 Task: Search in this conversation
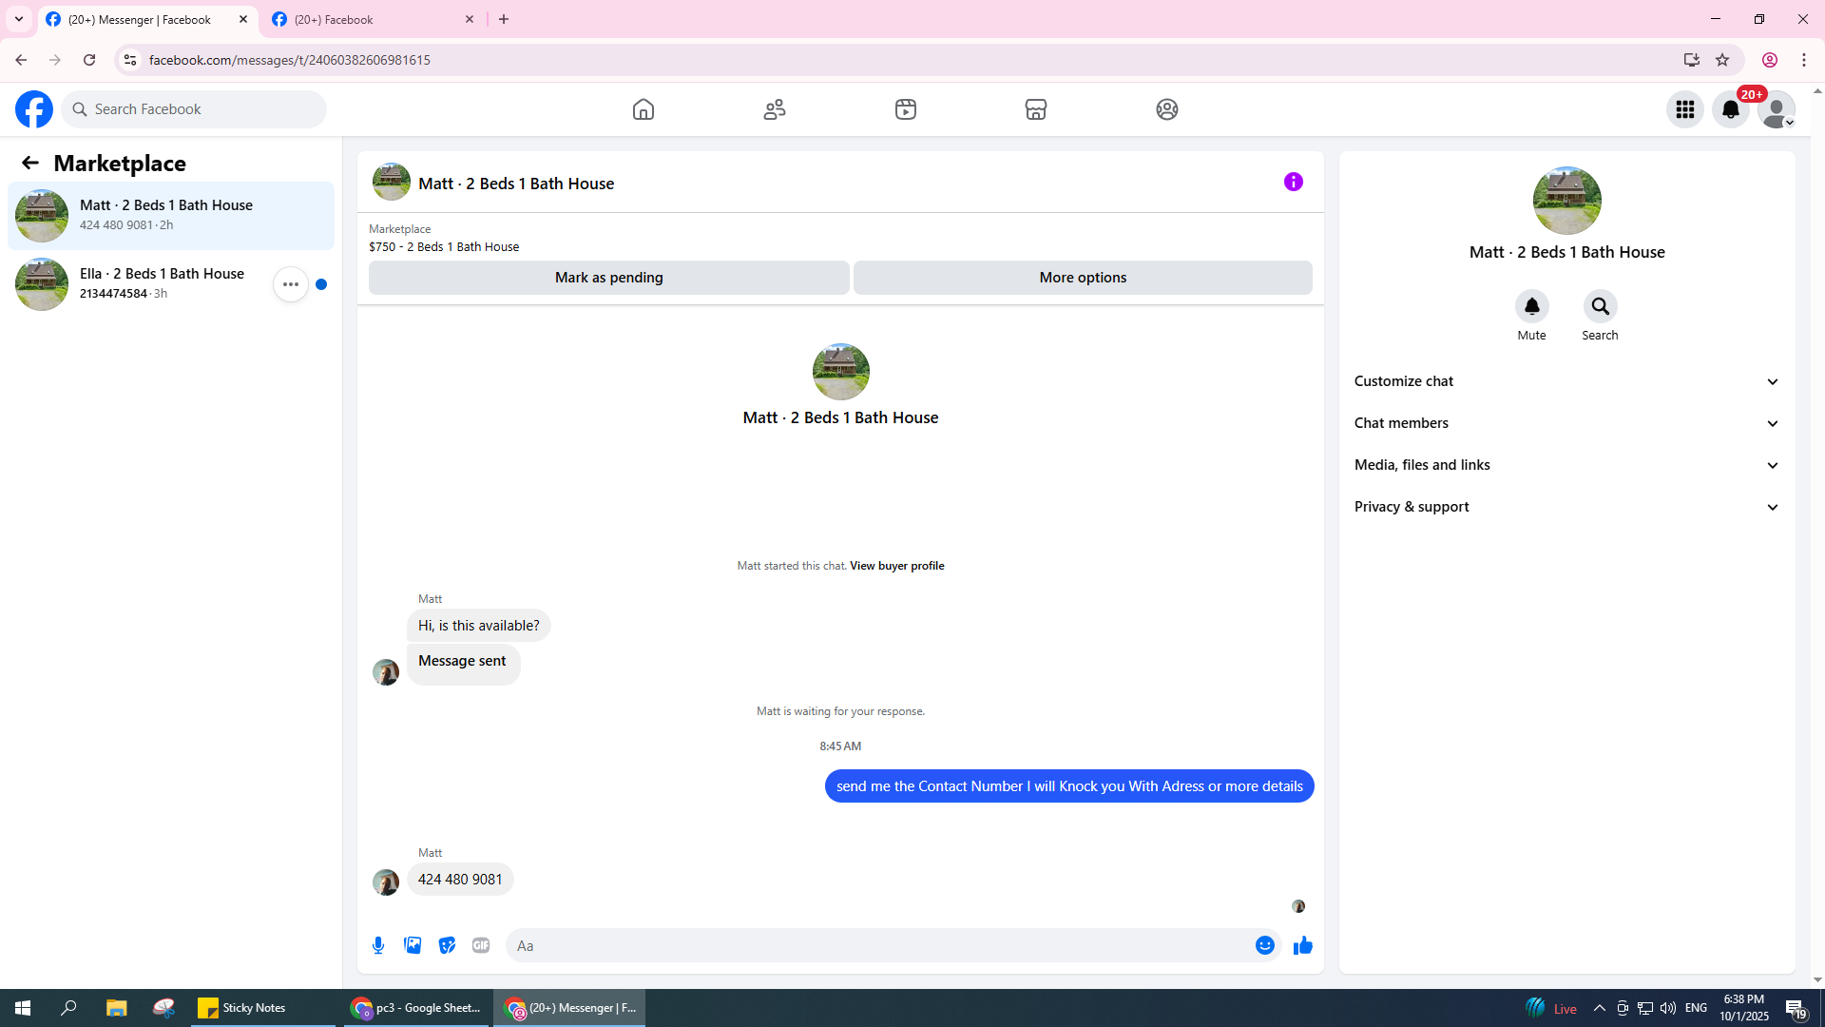point(1600,306)
